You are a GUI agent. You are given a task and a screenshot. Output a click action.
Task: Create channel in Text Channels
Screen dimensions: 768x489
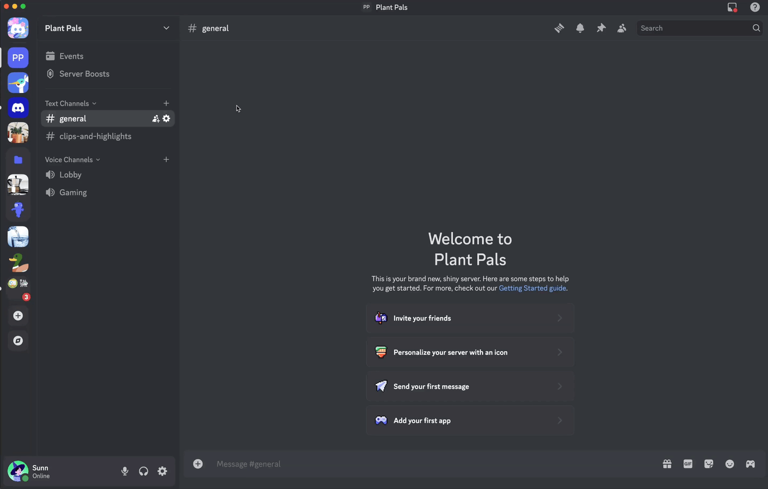tap(166, 103)
